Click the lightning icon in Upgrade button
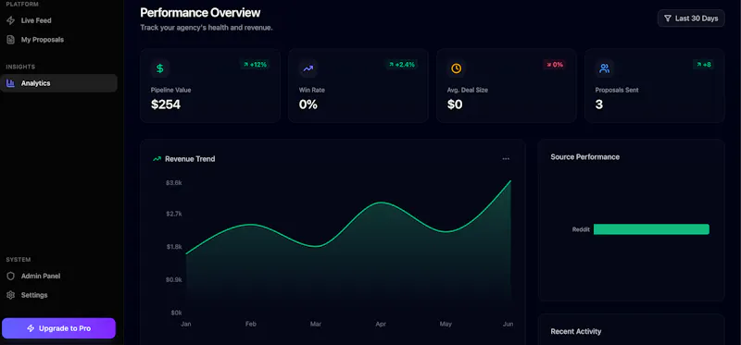The height and width of the screenshot is (345, 741). (31, 328)
